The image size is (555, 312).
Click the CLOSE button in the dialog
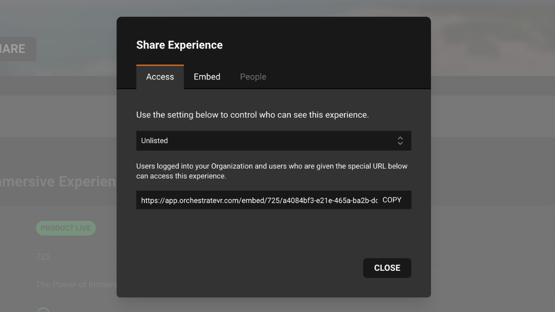pos(387,268)
